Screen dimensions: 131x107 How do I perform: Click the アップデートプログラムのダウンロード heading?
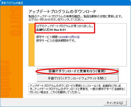tap(62, 11)
